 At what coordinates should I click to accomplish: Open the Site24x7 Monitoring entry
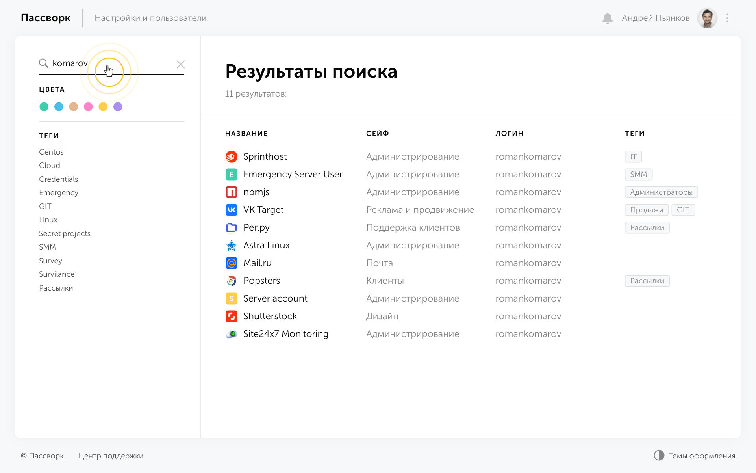pos(286,334)
